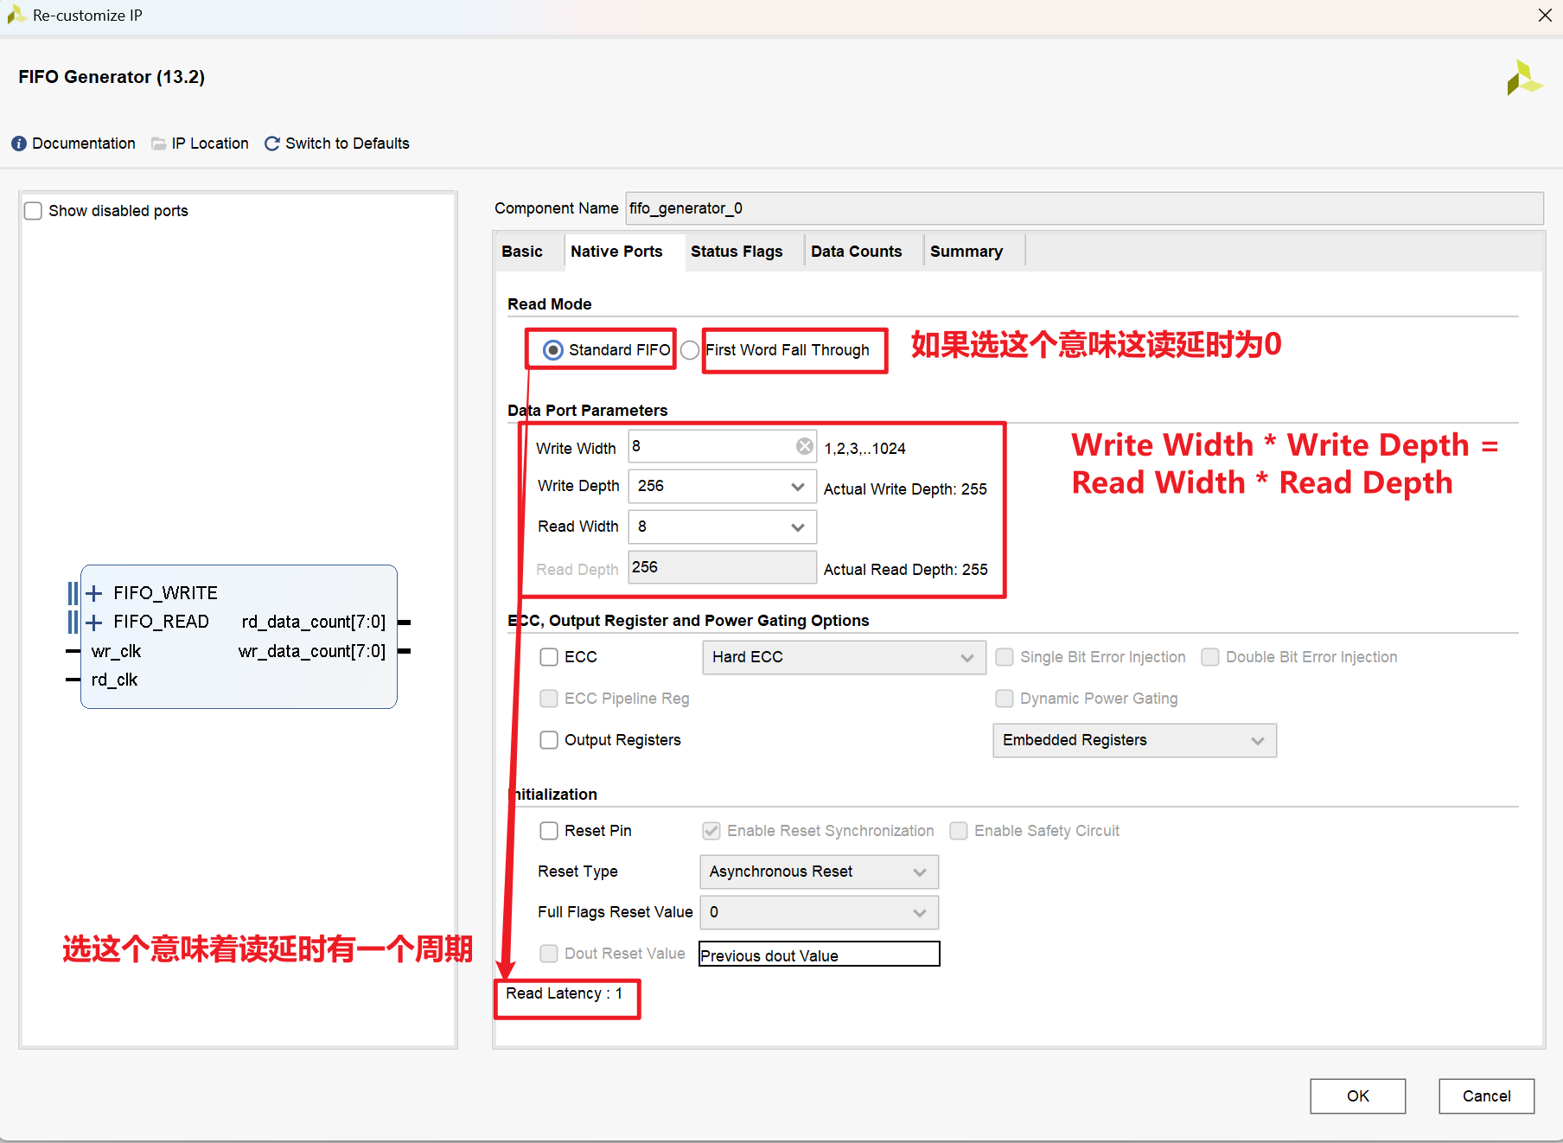Click the Enable Safety Circuit checkbox
This screenshot has height=1143, width=1563.
[959, 831]
